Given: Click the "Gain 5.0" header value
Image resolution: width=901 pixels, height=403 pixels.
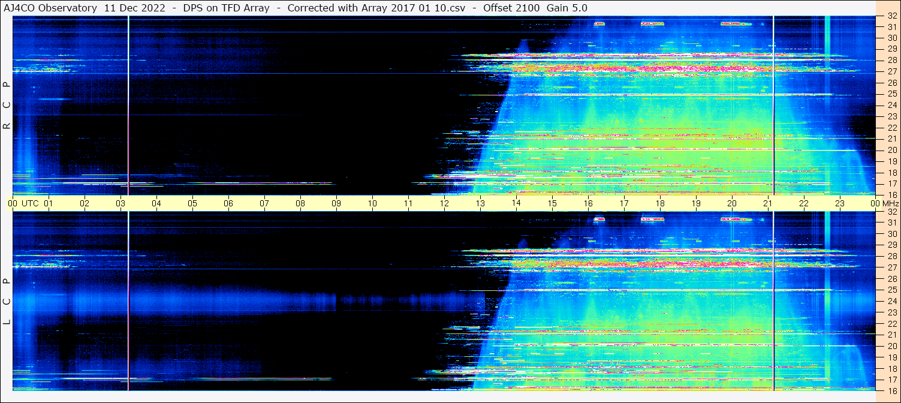Looking at the screenshot, I should tap(567, 8).
